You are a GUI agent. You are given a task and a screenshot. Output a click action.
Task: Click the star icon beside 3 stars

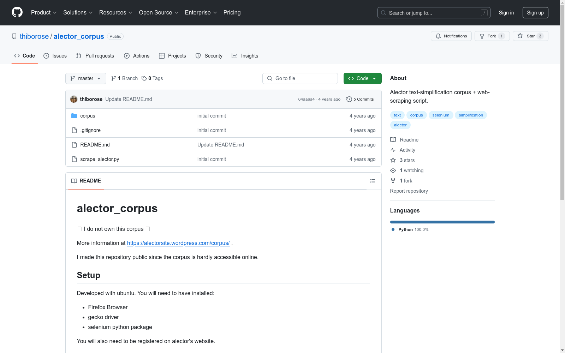tap(393, 160)
